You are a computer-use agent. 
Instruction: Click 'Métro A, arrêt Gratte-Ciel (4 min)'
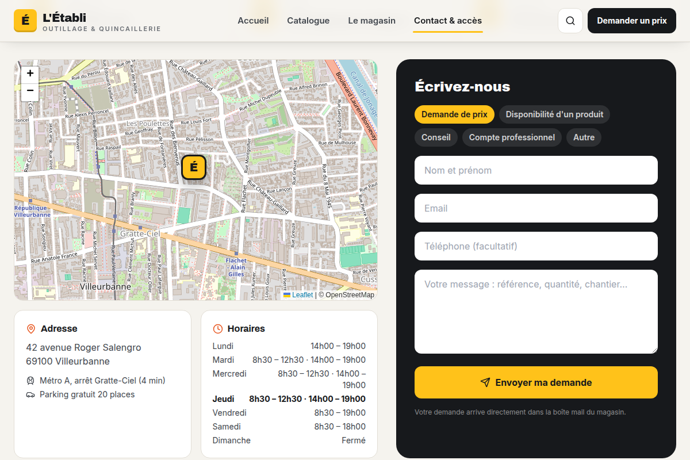(x=102, y=381)
